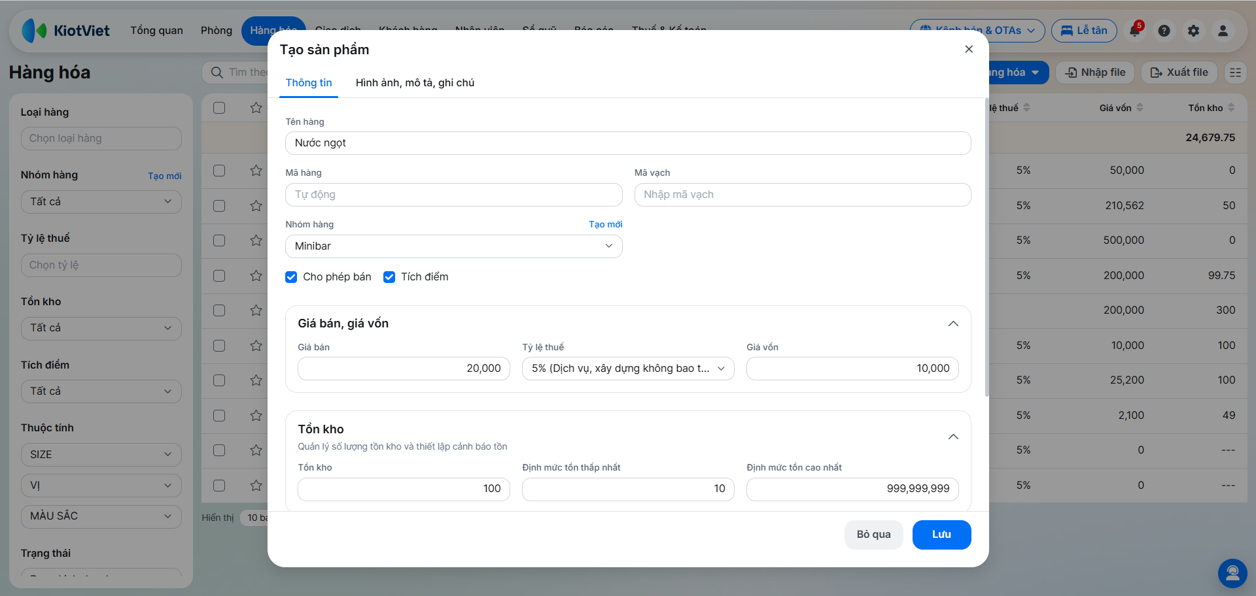The width and height of the screenshot is (1256, 596).
Task: Click the Giá bán input field
Action: point(404,369)
